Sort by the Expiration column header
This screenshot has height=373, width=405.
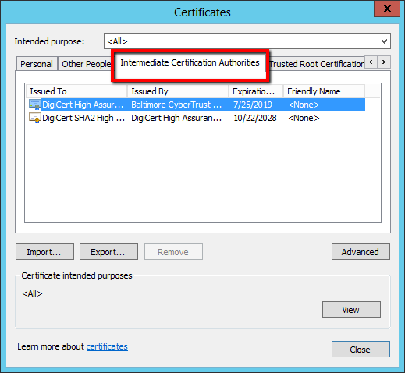256,91
